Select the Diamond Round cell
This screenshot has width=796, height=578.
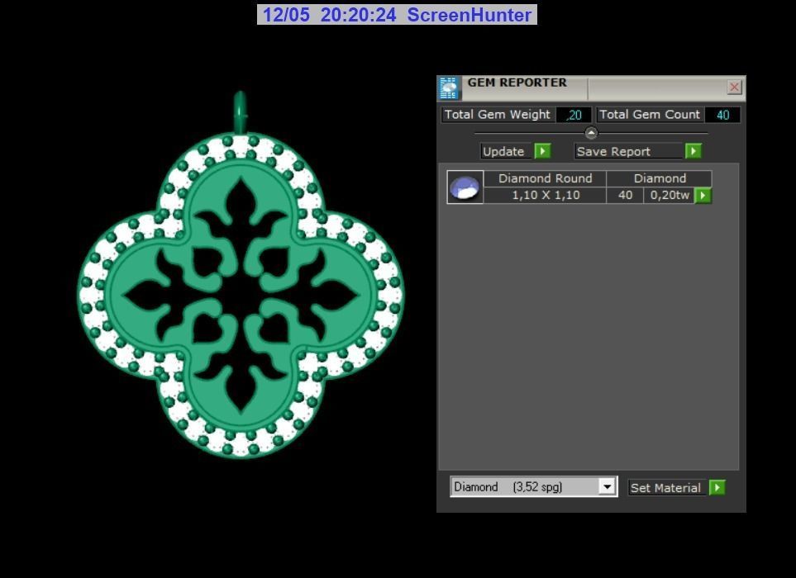[x=546, y=178]
